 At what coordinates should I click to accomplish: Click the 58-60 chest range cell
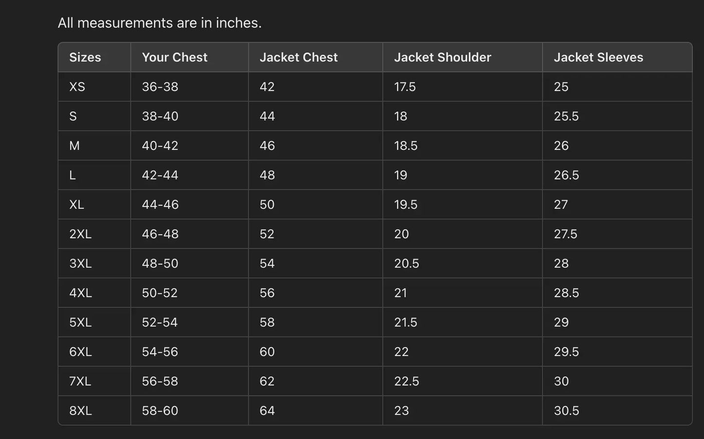click(160, 411)
